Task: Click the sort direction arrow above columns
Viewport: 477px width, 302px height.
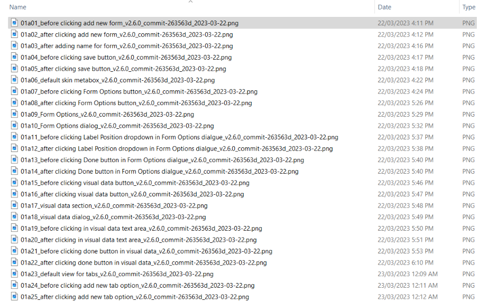Action: [x=190, y=2]
